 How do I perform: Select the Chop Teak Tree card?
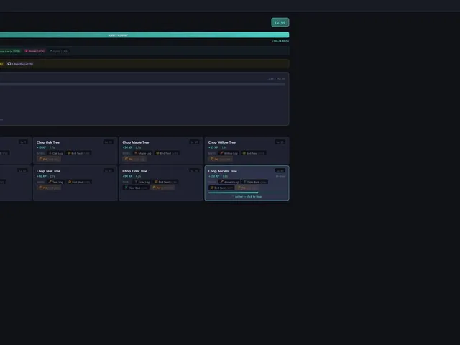coord(75,183)
